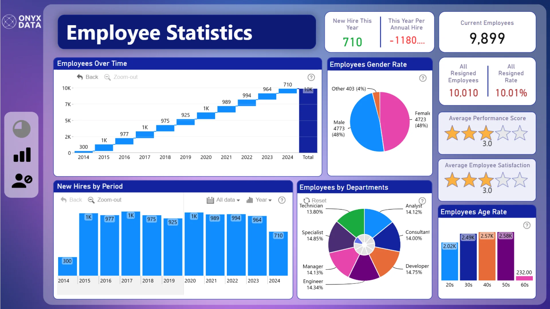Click the Average Employee Satisfaction stars
This screenshot has height=309, width=550.
486,180
